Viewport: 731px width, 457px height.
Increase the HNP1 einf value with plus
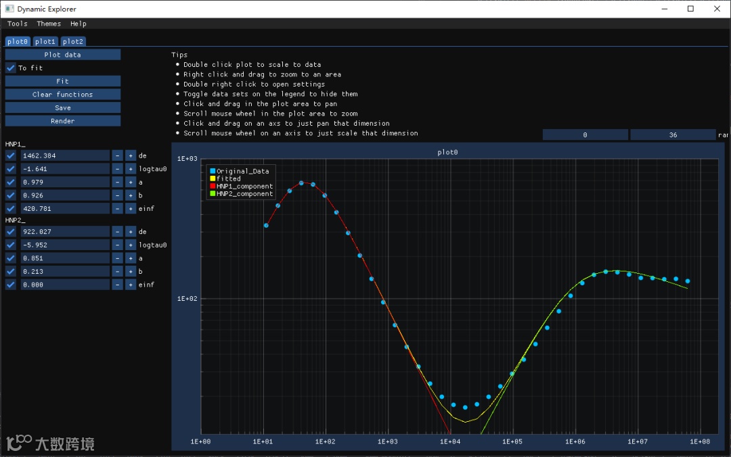coord(131,209)
